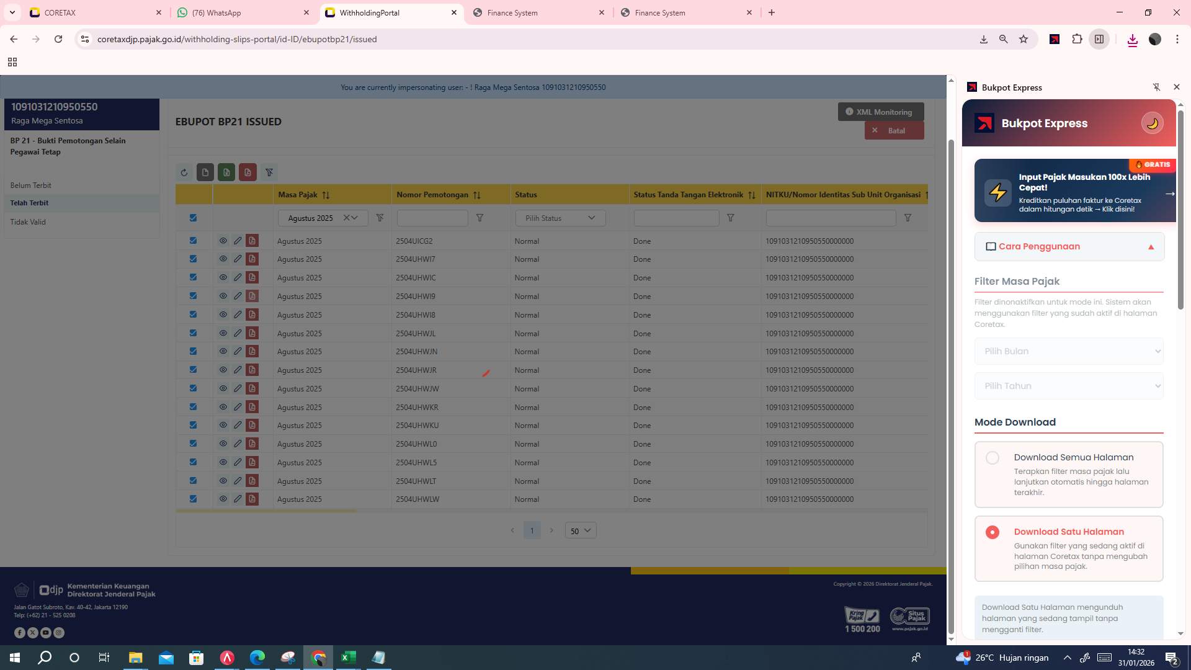Screen dimensions: 1191x670
Task: Uncheck the select-all checkbox in header
Action: click(193, 218)
